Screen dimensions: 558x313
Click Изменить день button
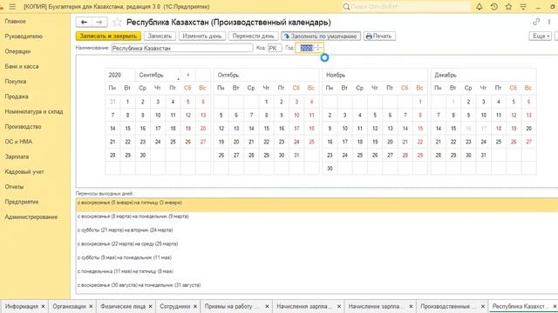click(201, 36)
